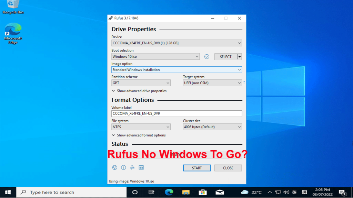Launch Edge from the taskbar
Viewport: 353px width, 198px height.
(169, 192)
